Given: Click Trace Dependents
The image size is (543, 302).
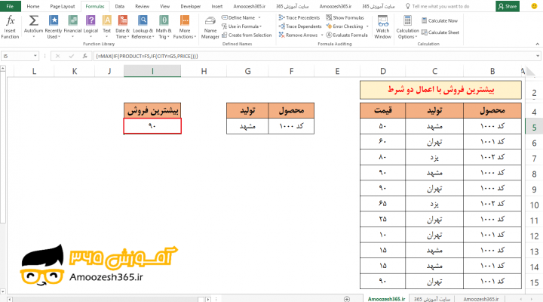Looking at the screenshot, I should [300, 26].
